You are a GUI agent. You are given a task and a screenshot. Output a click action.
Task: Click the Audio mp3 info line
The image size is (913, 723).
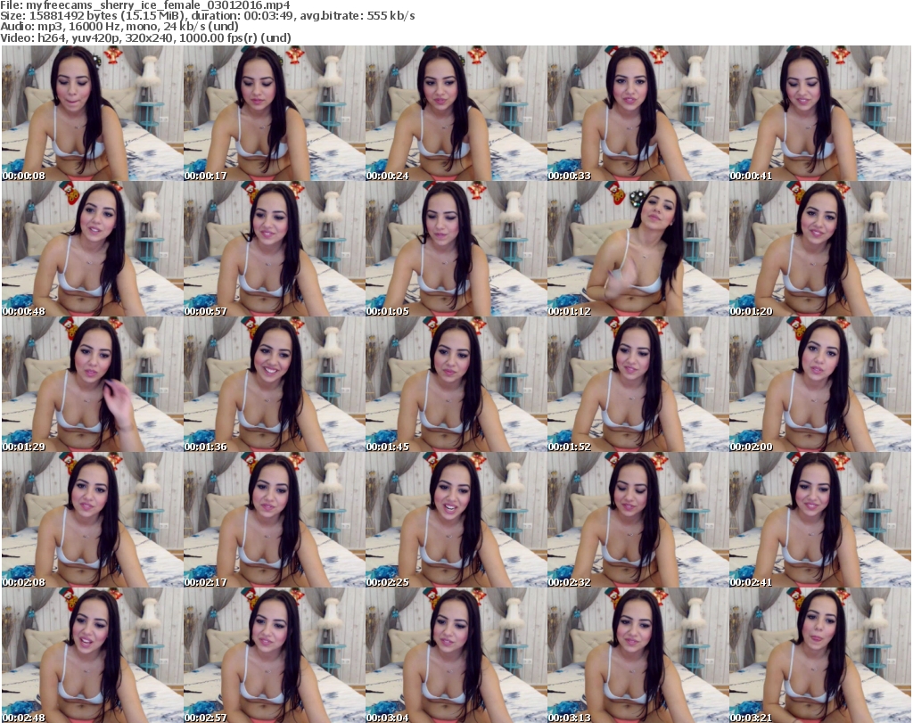(119, 27)
